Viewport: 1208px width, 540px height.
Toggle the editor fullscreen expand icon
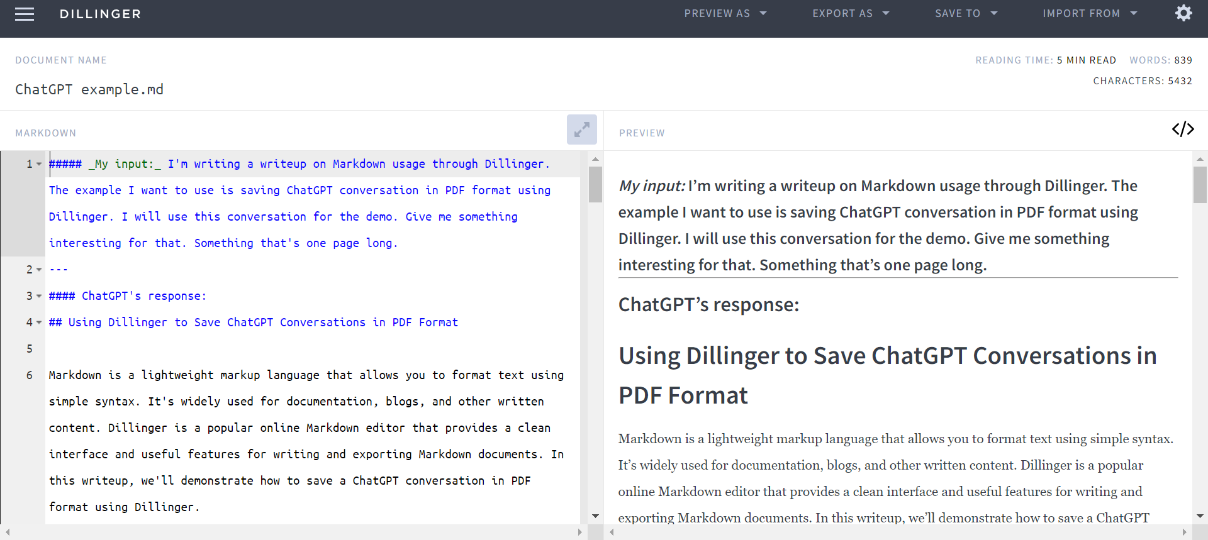click(581, 129)
